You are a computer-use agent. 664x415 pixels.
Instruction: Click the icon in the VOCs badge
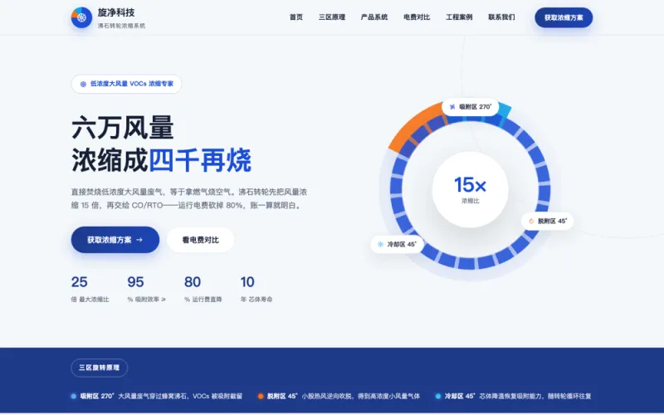click(x=83, y=84)
